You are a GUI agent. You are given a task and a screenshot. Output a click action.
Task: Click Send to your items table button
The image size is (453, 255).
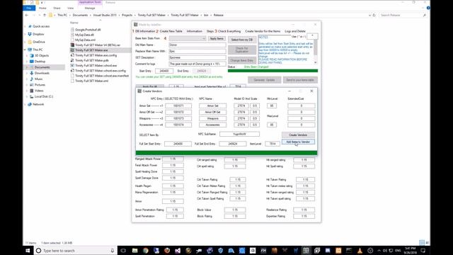[x=300, y=80]
